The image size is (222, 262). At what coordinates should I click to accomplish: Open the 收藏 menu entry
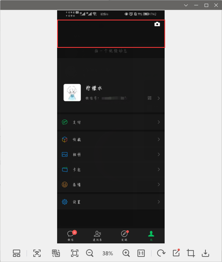[111, 139]
